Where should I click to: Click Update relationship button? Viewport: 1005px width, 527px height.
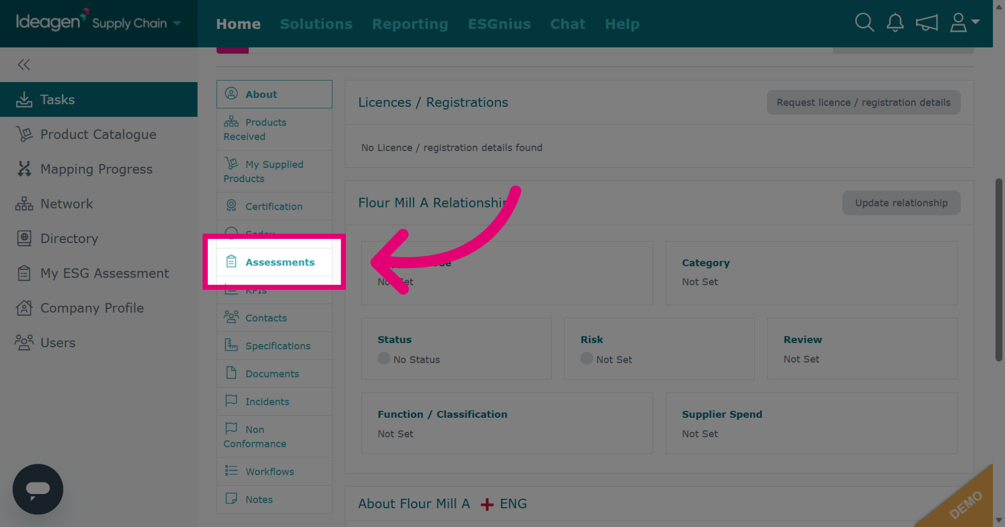(901, 203)
